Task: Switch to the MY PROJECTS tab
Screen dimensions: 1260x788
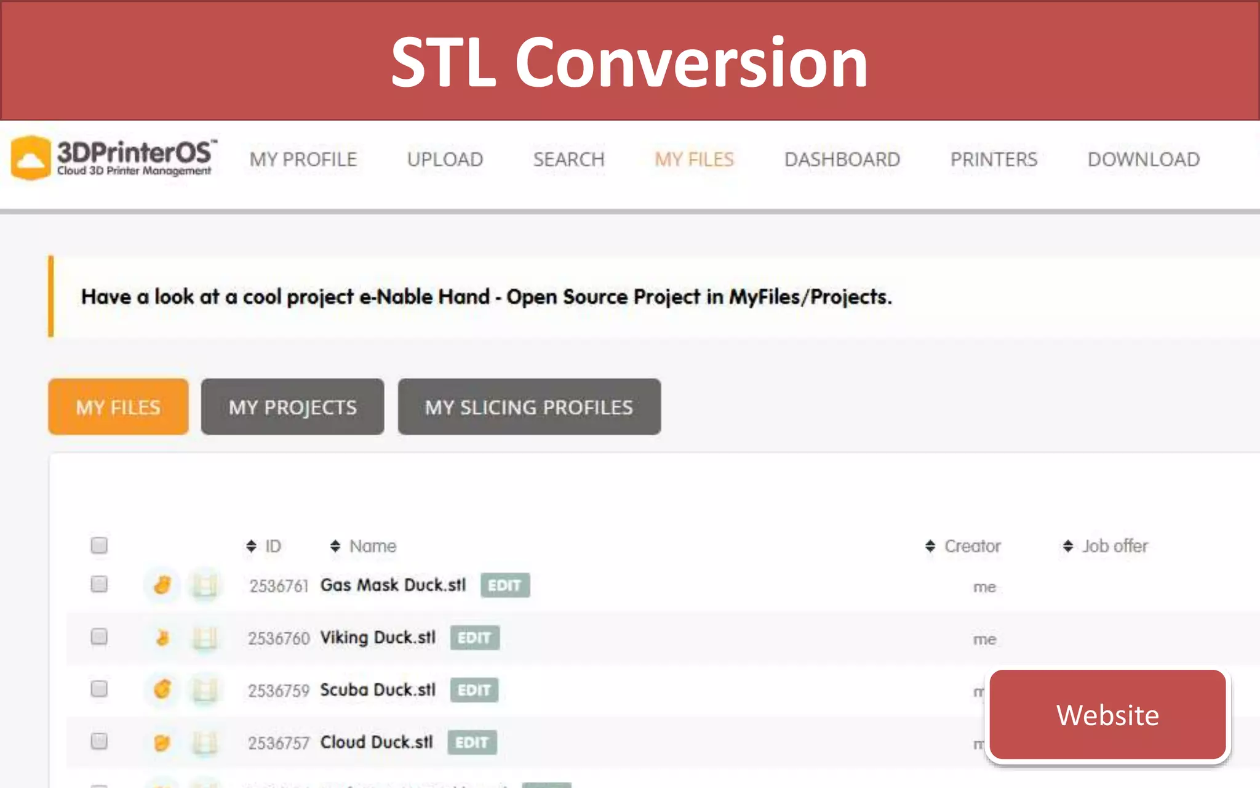Action: click(293, 407)
